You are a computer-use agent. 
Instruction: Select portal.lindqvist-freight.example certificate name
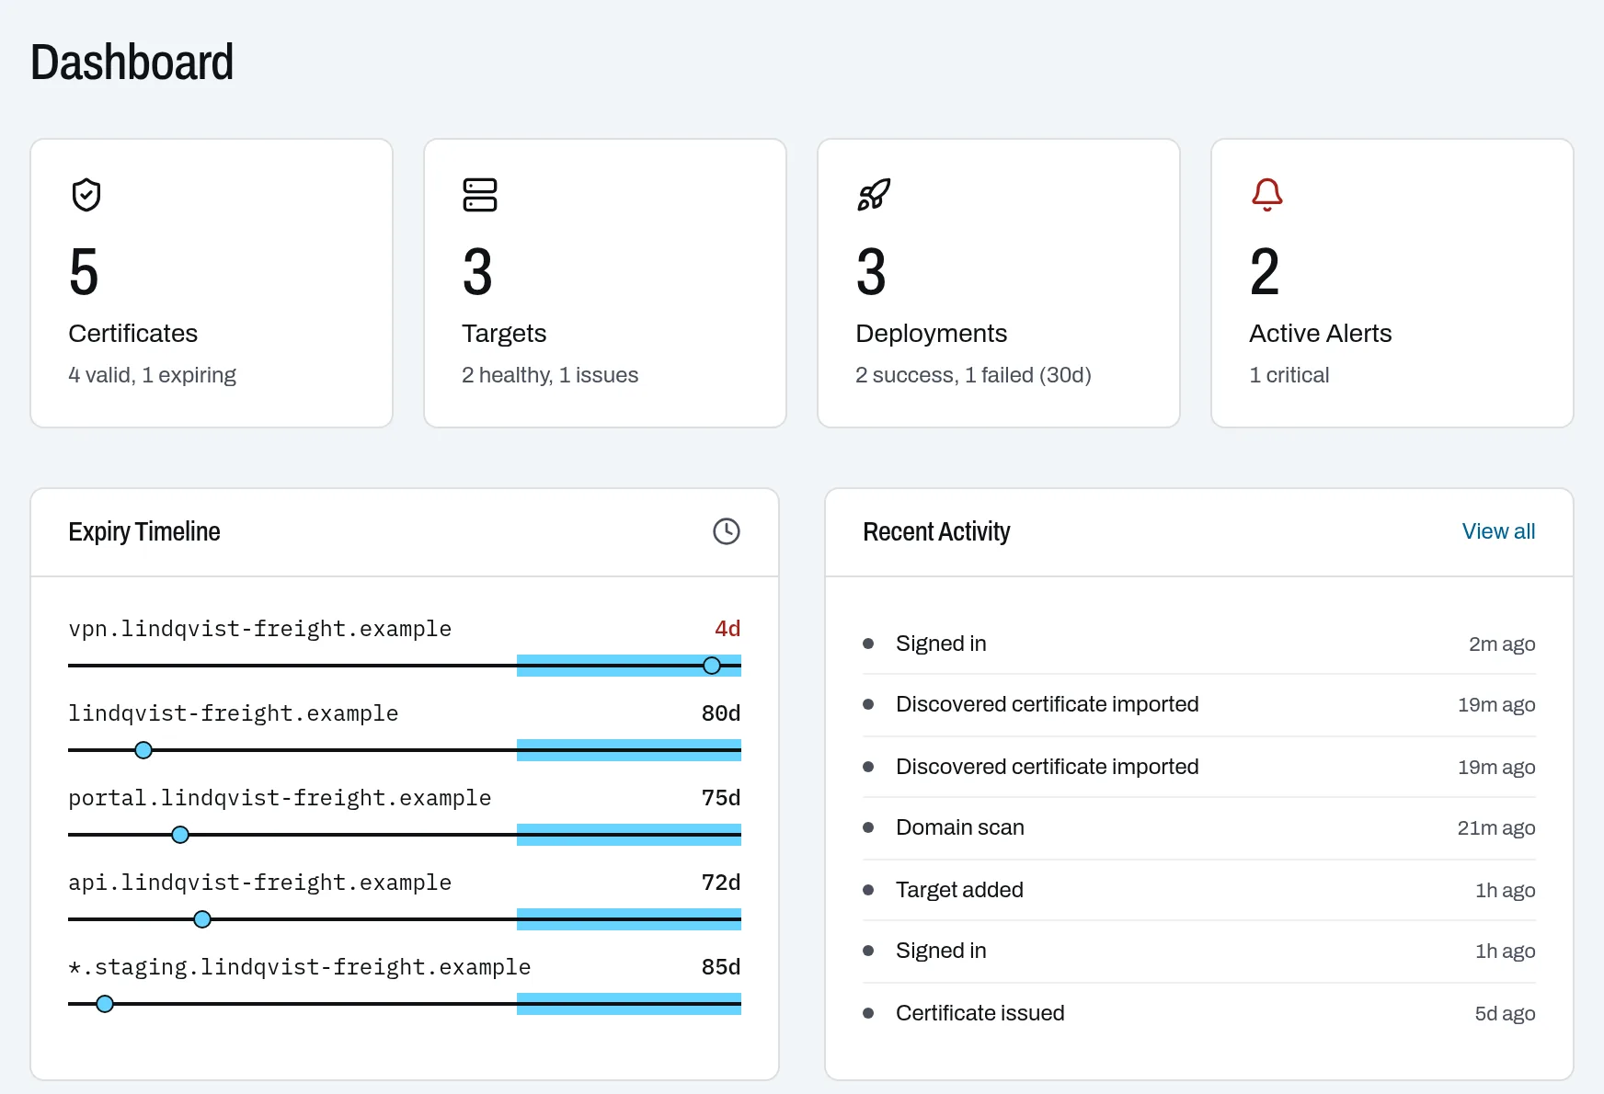tap(280, 798)
